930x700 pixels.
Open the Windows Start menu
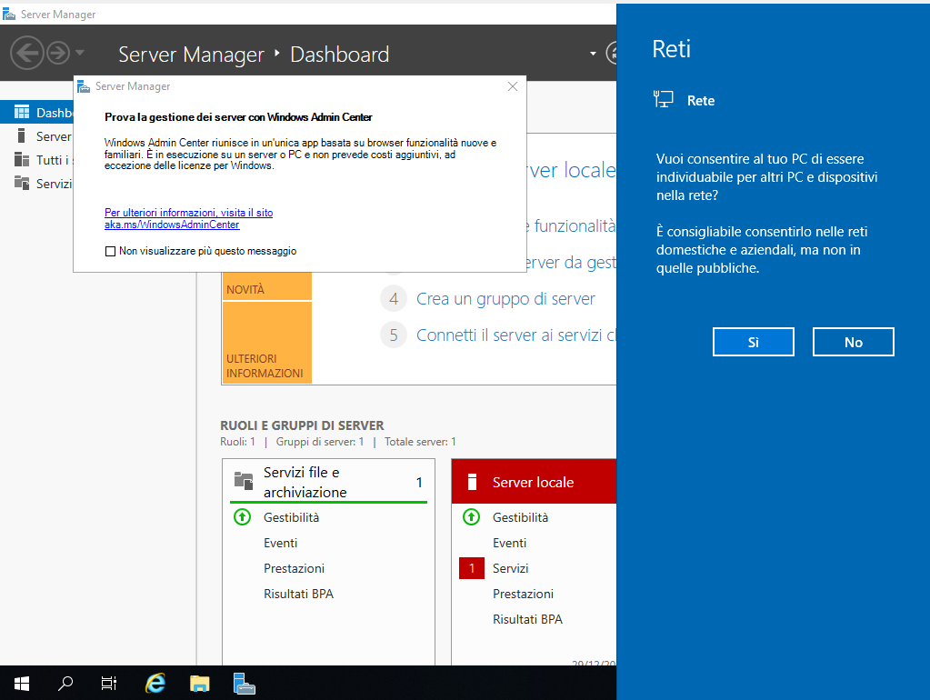[22, 684]
